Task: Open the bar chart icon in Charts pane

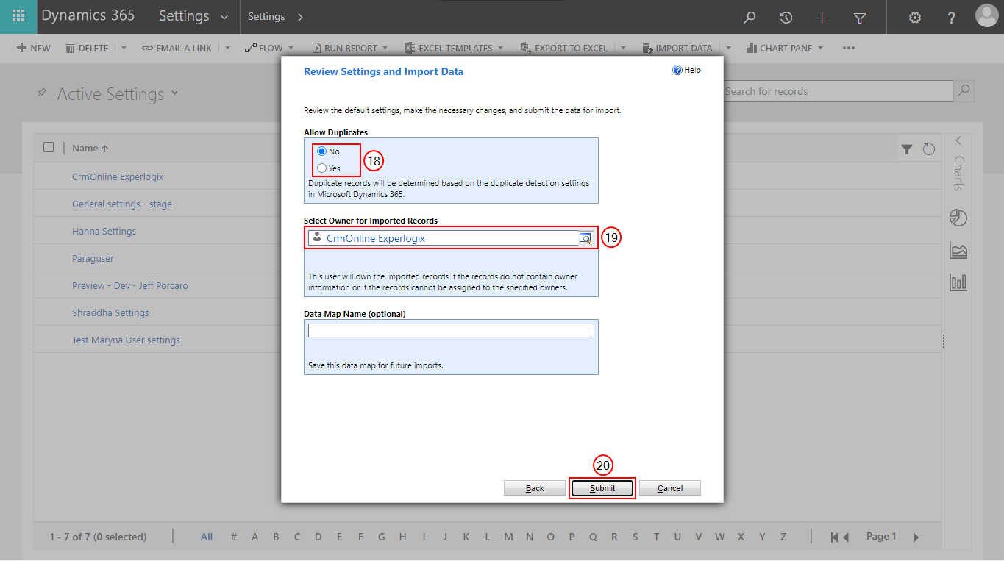Action: pyautogui.click(x=958, y=282)
